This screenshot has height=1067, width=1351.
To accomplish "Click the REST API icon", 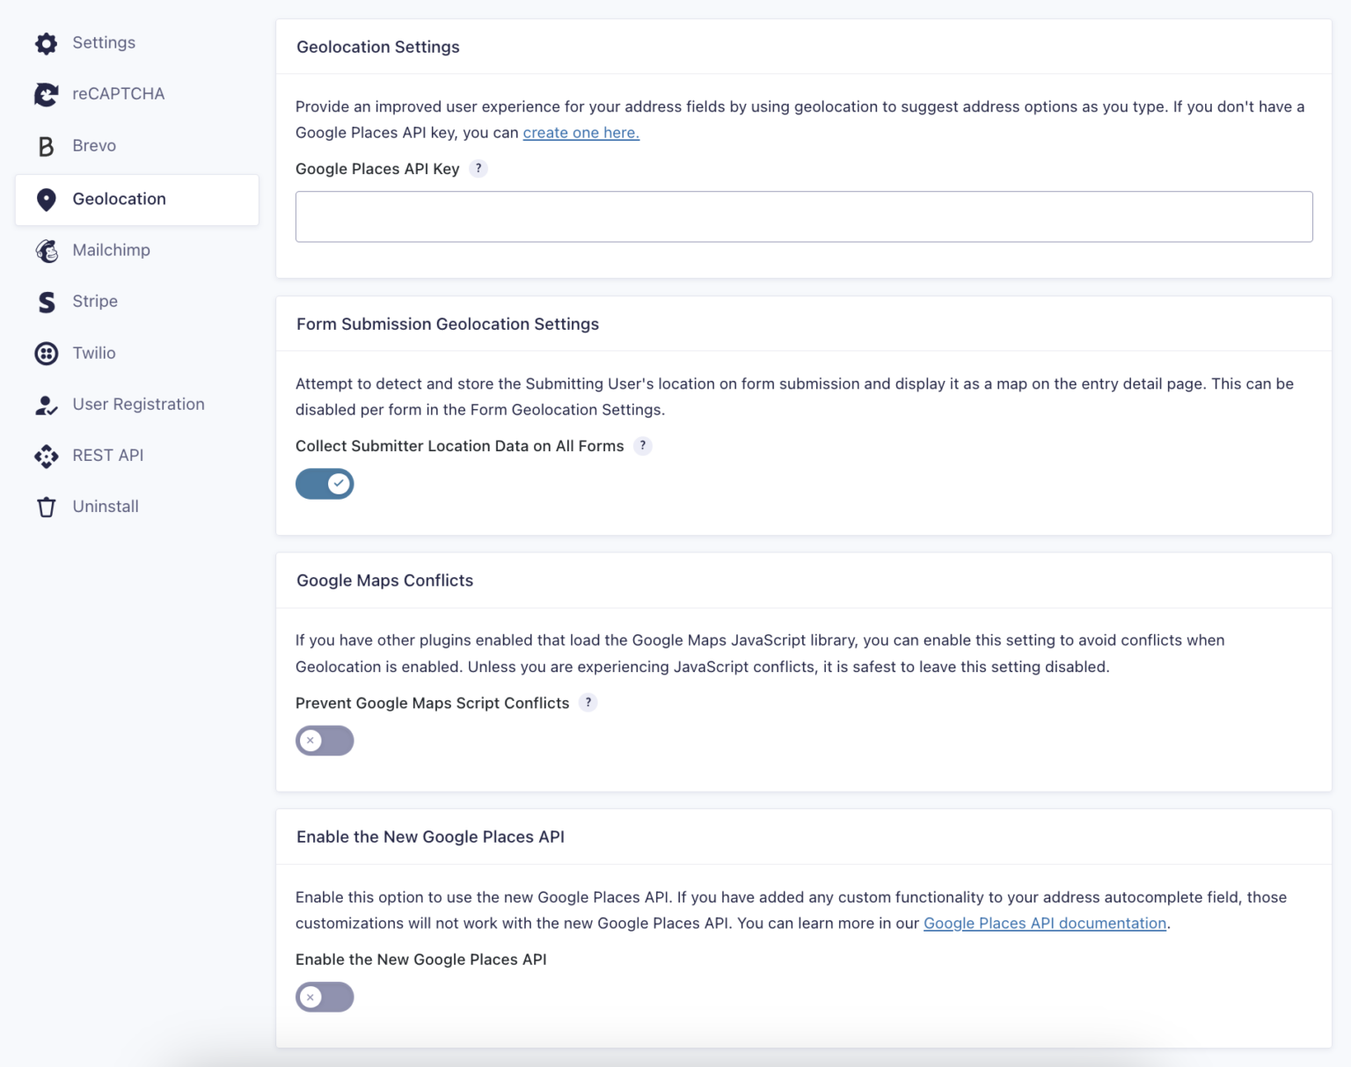I will 47,456.
